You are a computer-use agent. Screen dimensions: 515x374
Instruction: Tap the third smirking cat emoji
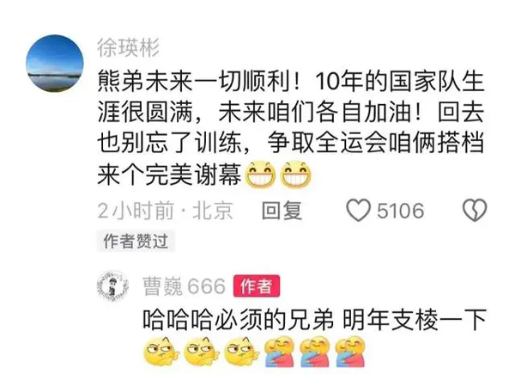click(x=241, y=352)
